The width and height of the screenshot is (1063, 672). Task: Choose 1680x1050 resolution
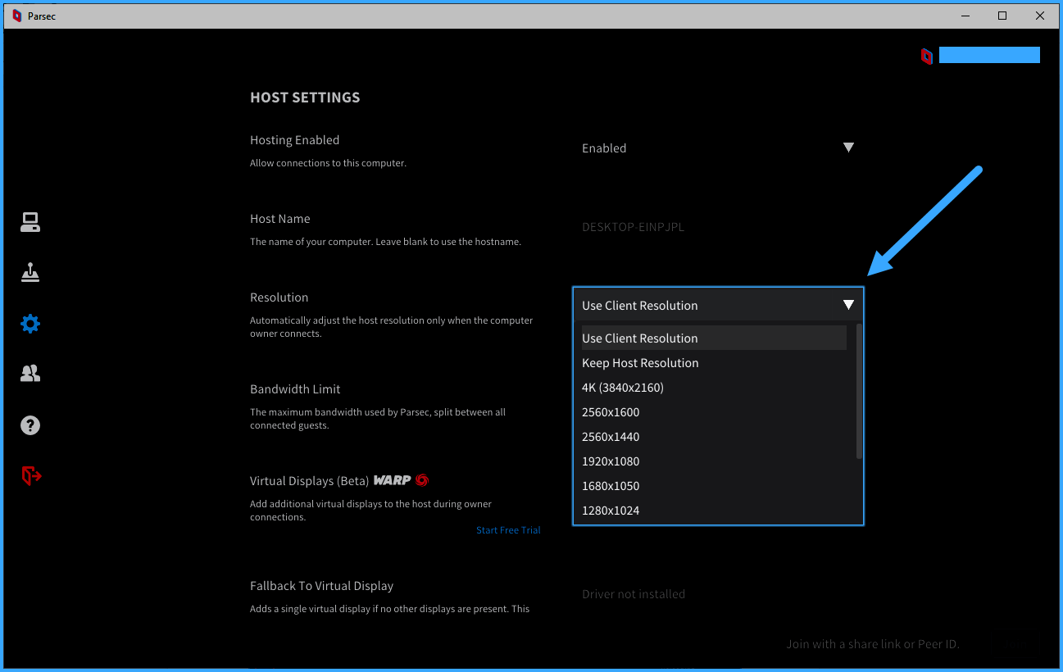pyautogui.click(x=714, y=485)
